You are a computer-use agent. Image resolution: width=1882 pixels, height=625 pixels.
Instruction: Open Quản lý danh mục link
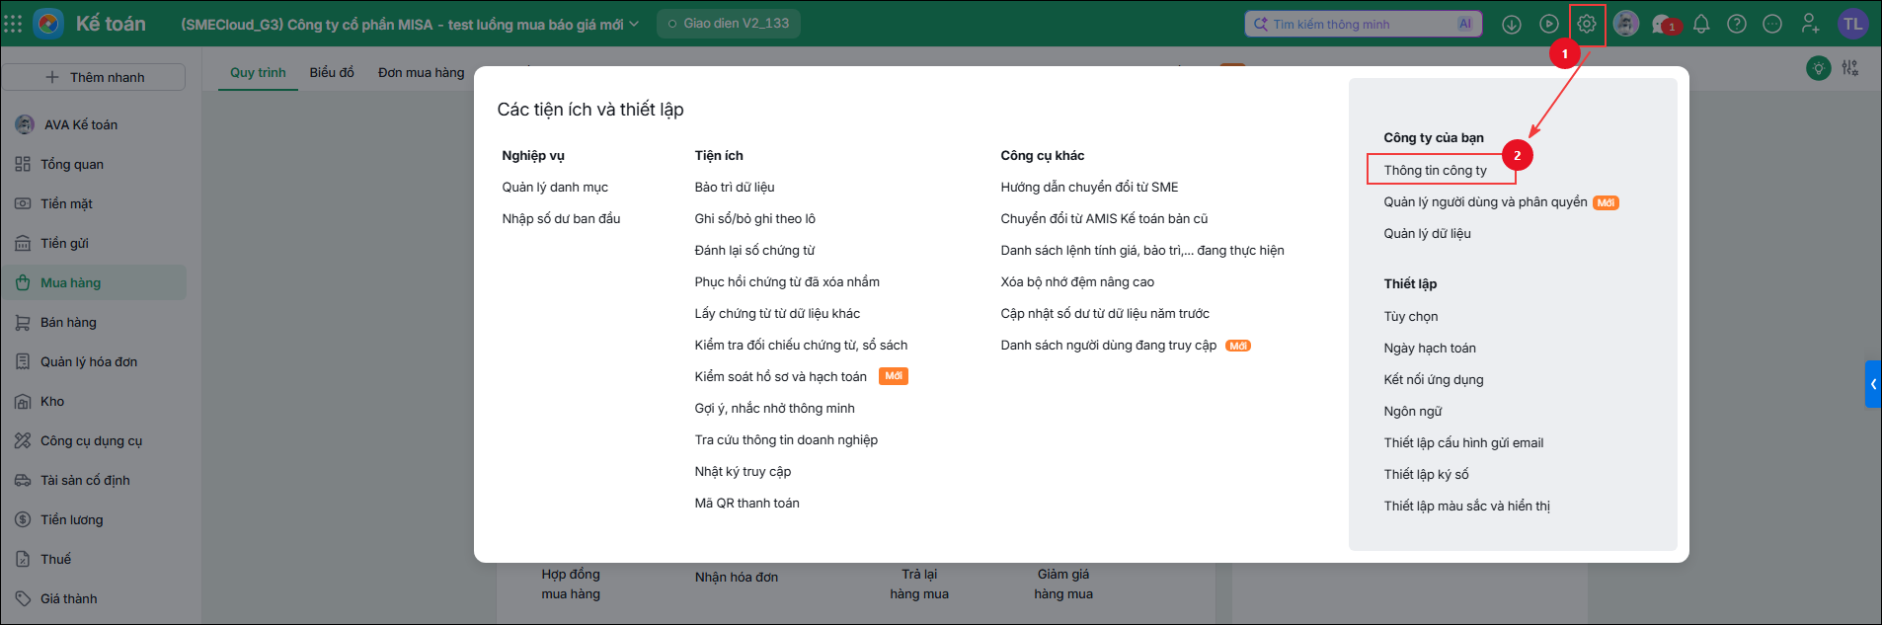click(555, 187)
